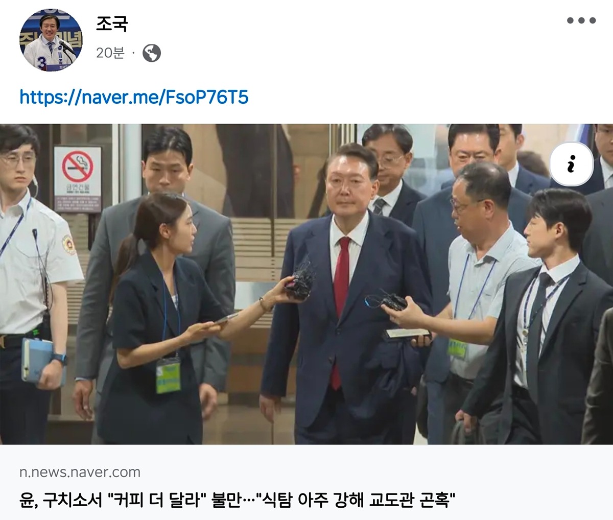This screenshot has height=520, width=613.
Task: Click the poster name 조국
Action: [x=112, y=23]
